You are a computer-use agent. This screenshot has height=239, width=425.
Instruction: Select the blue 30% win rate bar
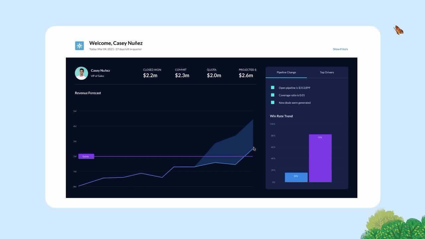(296, 177)
